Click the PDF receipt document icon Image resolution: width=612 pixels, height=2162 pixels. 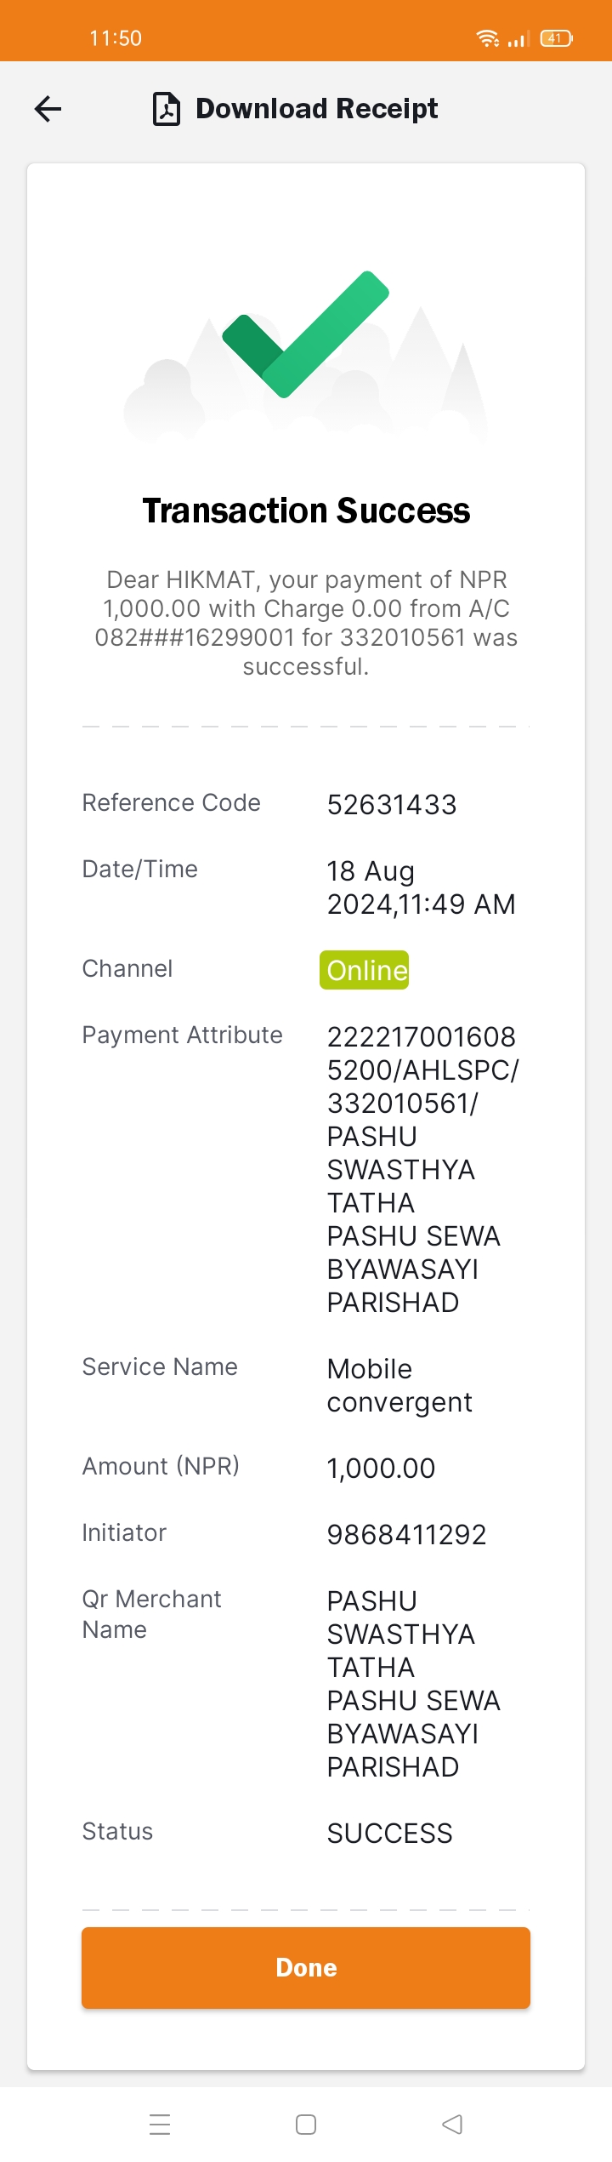click(x=167, y=109)
